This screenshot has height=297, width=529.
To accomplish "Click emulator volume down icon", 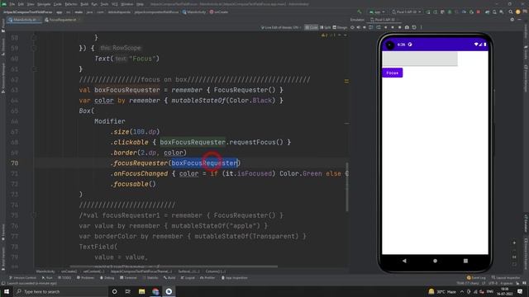I will pyautogui.click(x=365, y=27).
